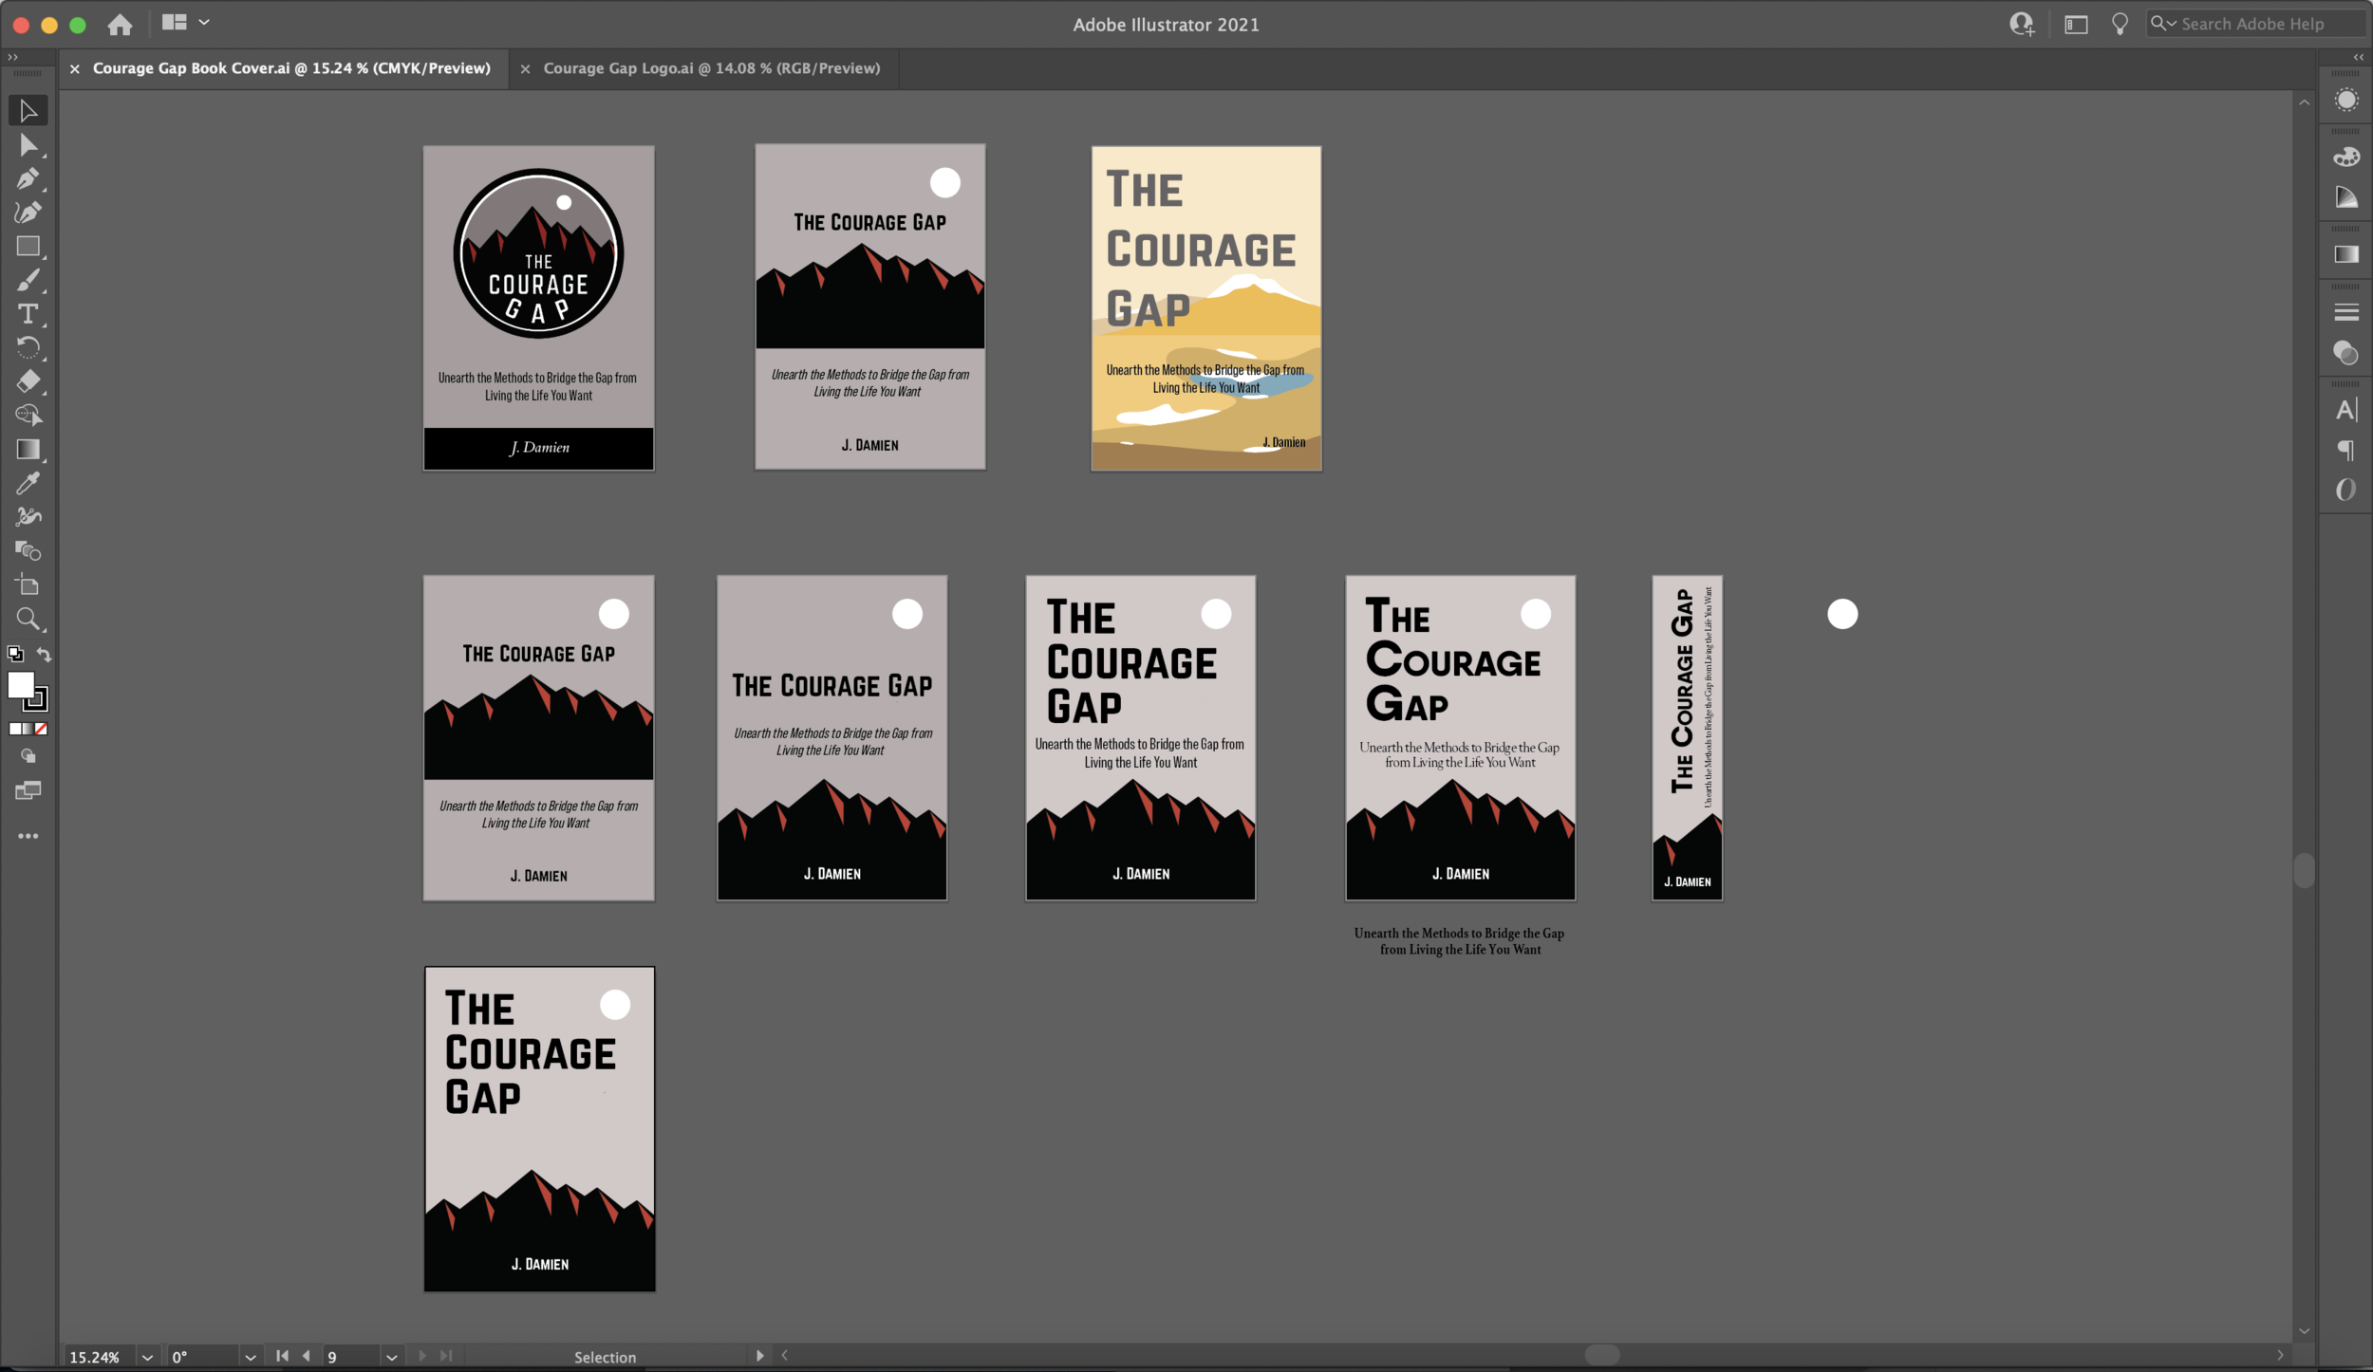2373x1372 pixels.
Task: Choose the Eyedropper tool
Action: click(x=28, y=483)
